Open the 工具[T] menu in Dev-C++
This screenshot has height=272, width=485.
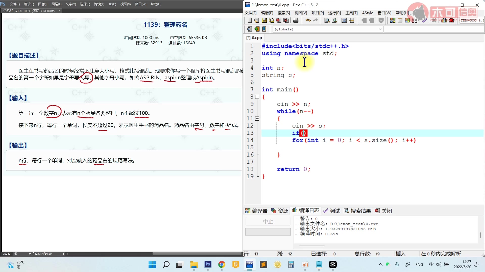352,13
